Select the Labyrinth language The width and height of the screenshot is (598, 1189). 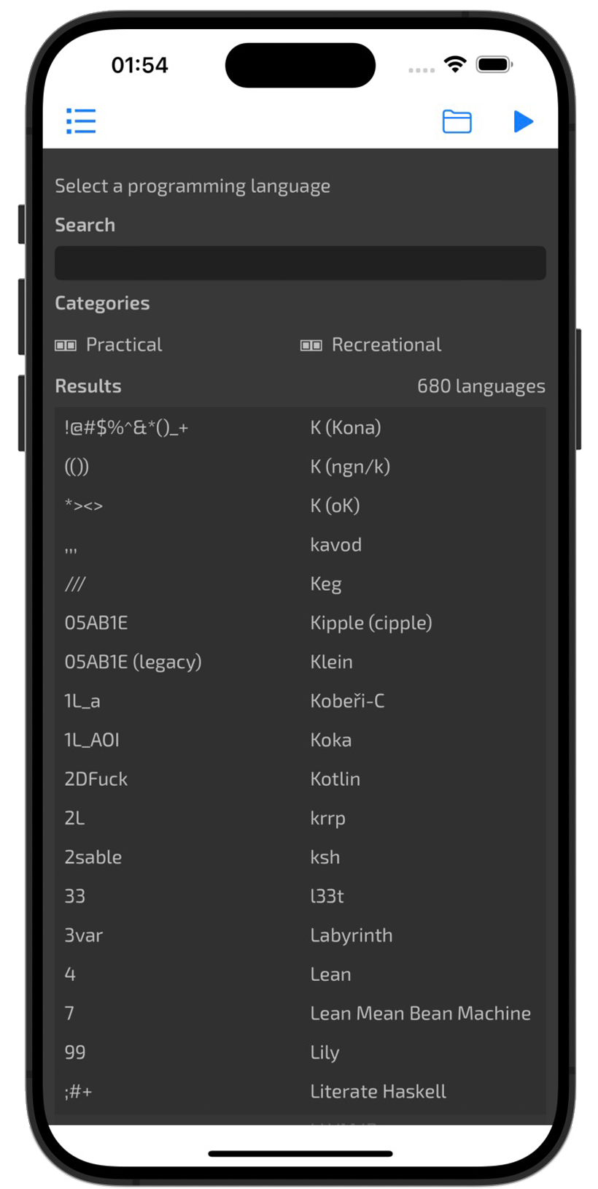(352, 935)
